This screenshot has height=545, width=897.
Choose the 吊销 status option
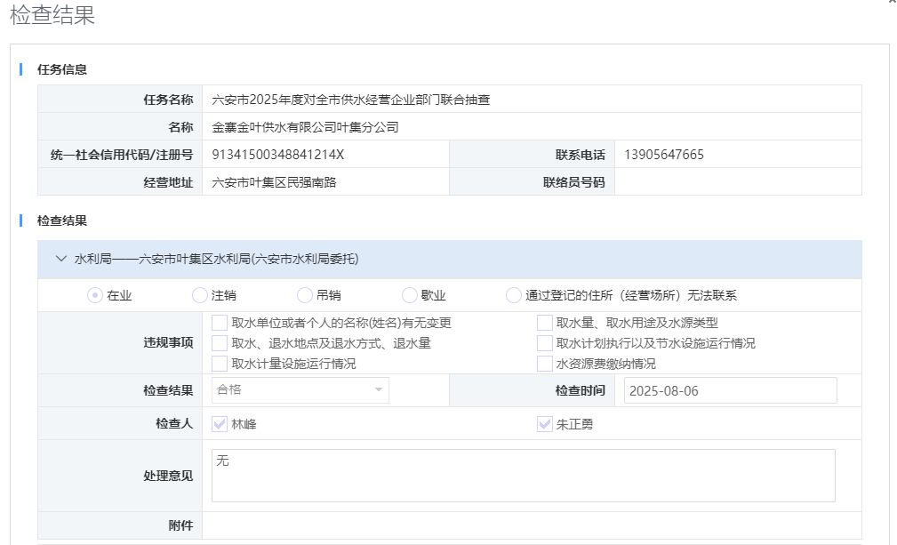[305, 295]
